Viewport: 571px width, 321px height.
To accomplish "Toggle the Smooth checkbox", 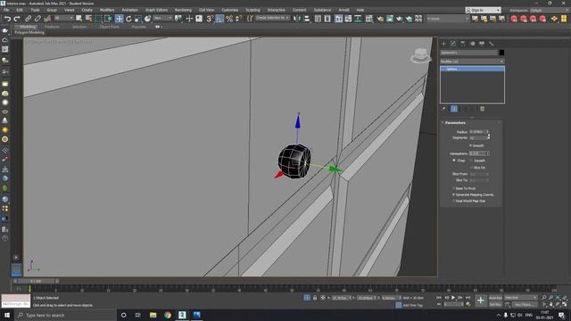I will 471,145.
